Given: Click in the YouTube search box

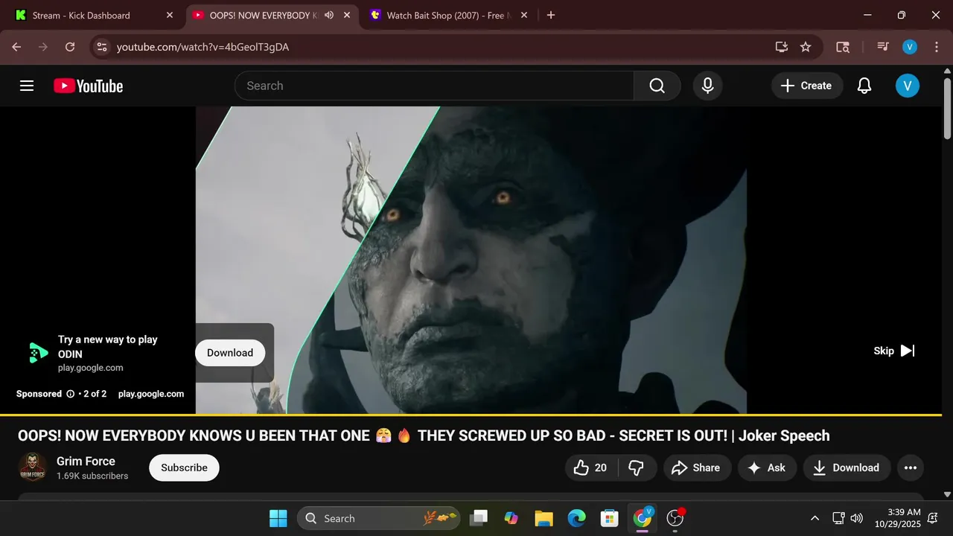Looking at the screenshot, I should (x=434, y=86).
